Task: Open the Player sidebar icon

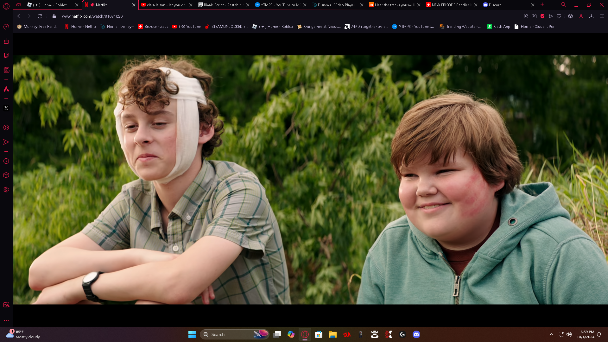Action: tap(6, 128)
